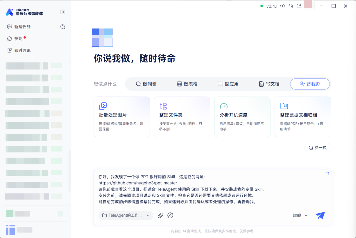356x238 pixels.
Task: Send the message with paper-plane icon
Action: coord(320,215)
